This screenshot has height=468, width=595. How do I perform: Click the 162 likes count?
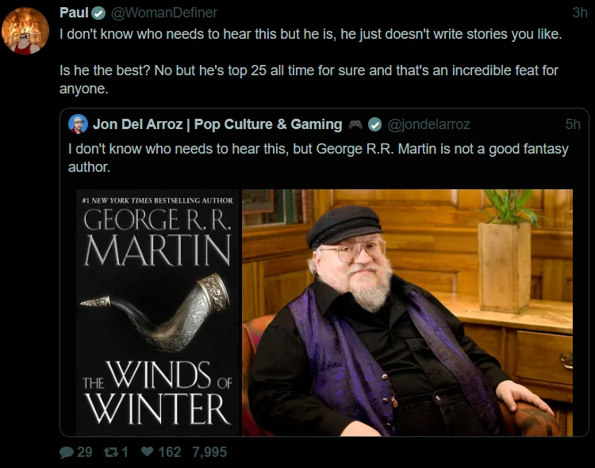[169, 452]
